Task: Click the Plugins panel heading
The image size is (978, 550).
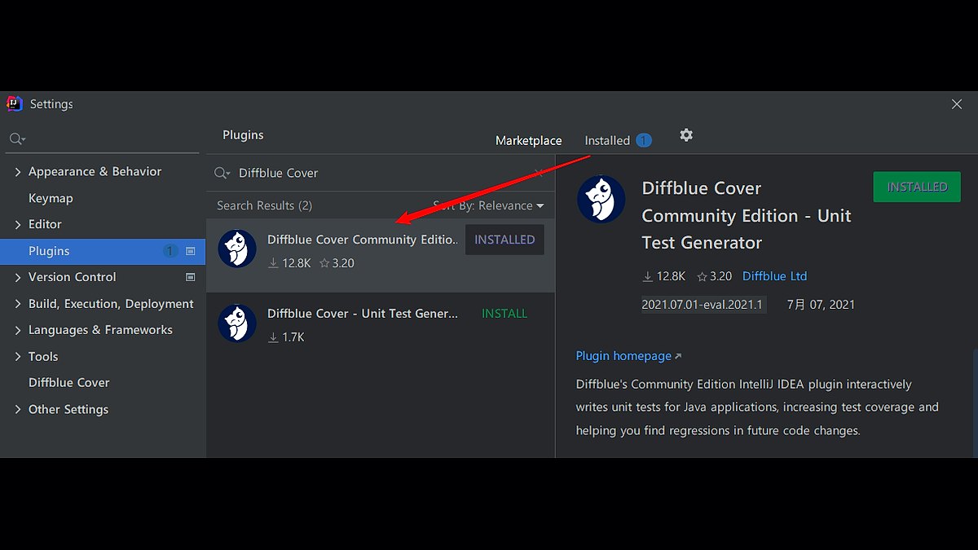Action: (243, 134)
